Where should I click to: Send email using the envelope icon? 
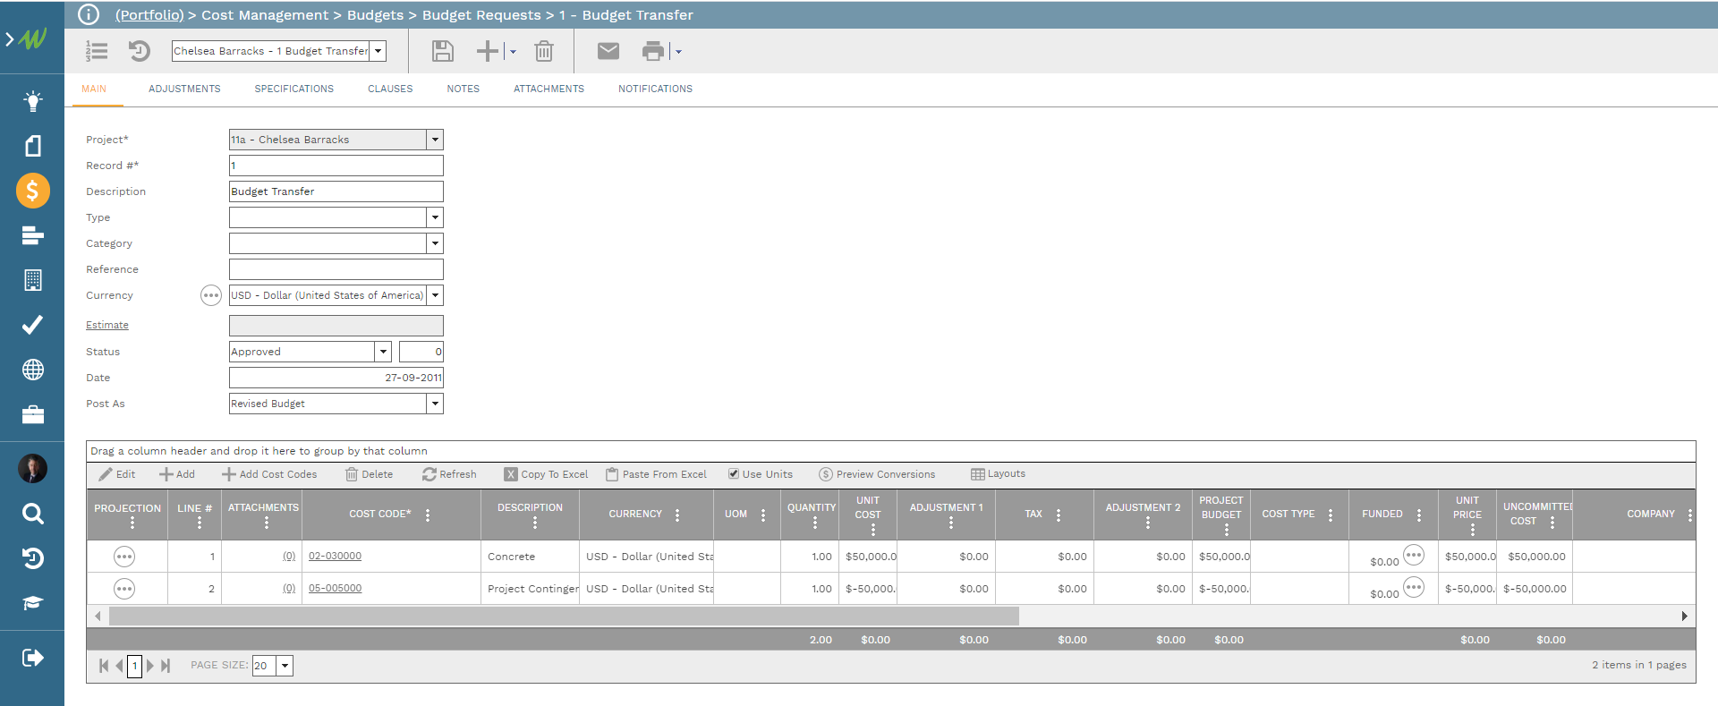click(x=608, y=51)
